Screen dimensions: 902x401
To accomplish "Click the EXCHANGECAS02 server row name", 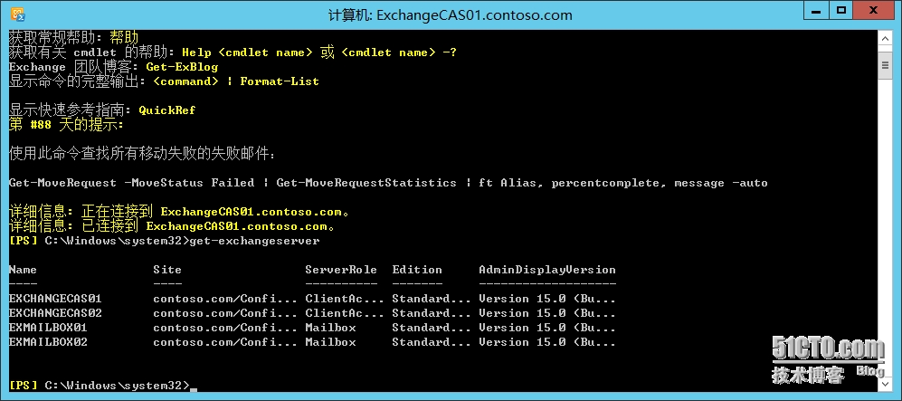I will 55,313.
